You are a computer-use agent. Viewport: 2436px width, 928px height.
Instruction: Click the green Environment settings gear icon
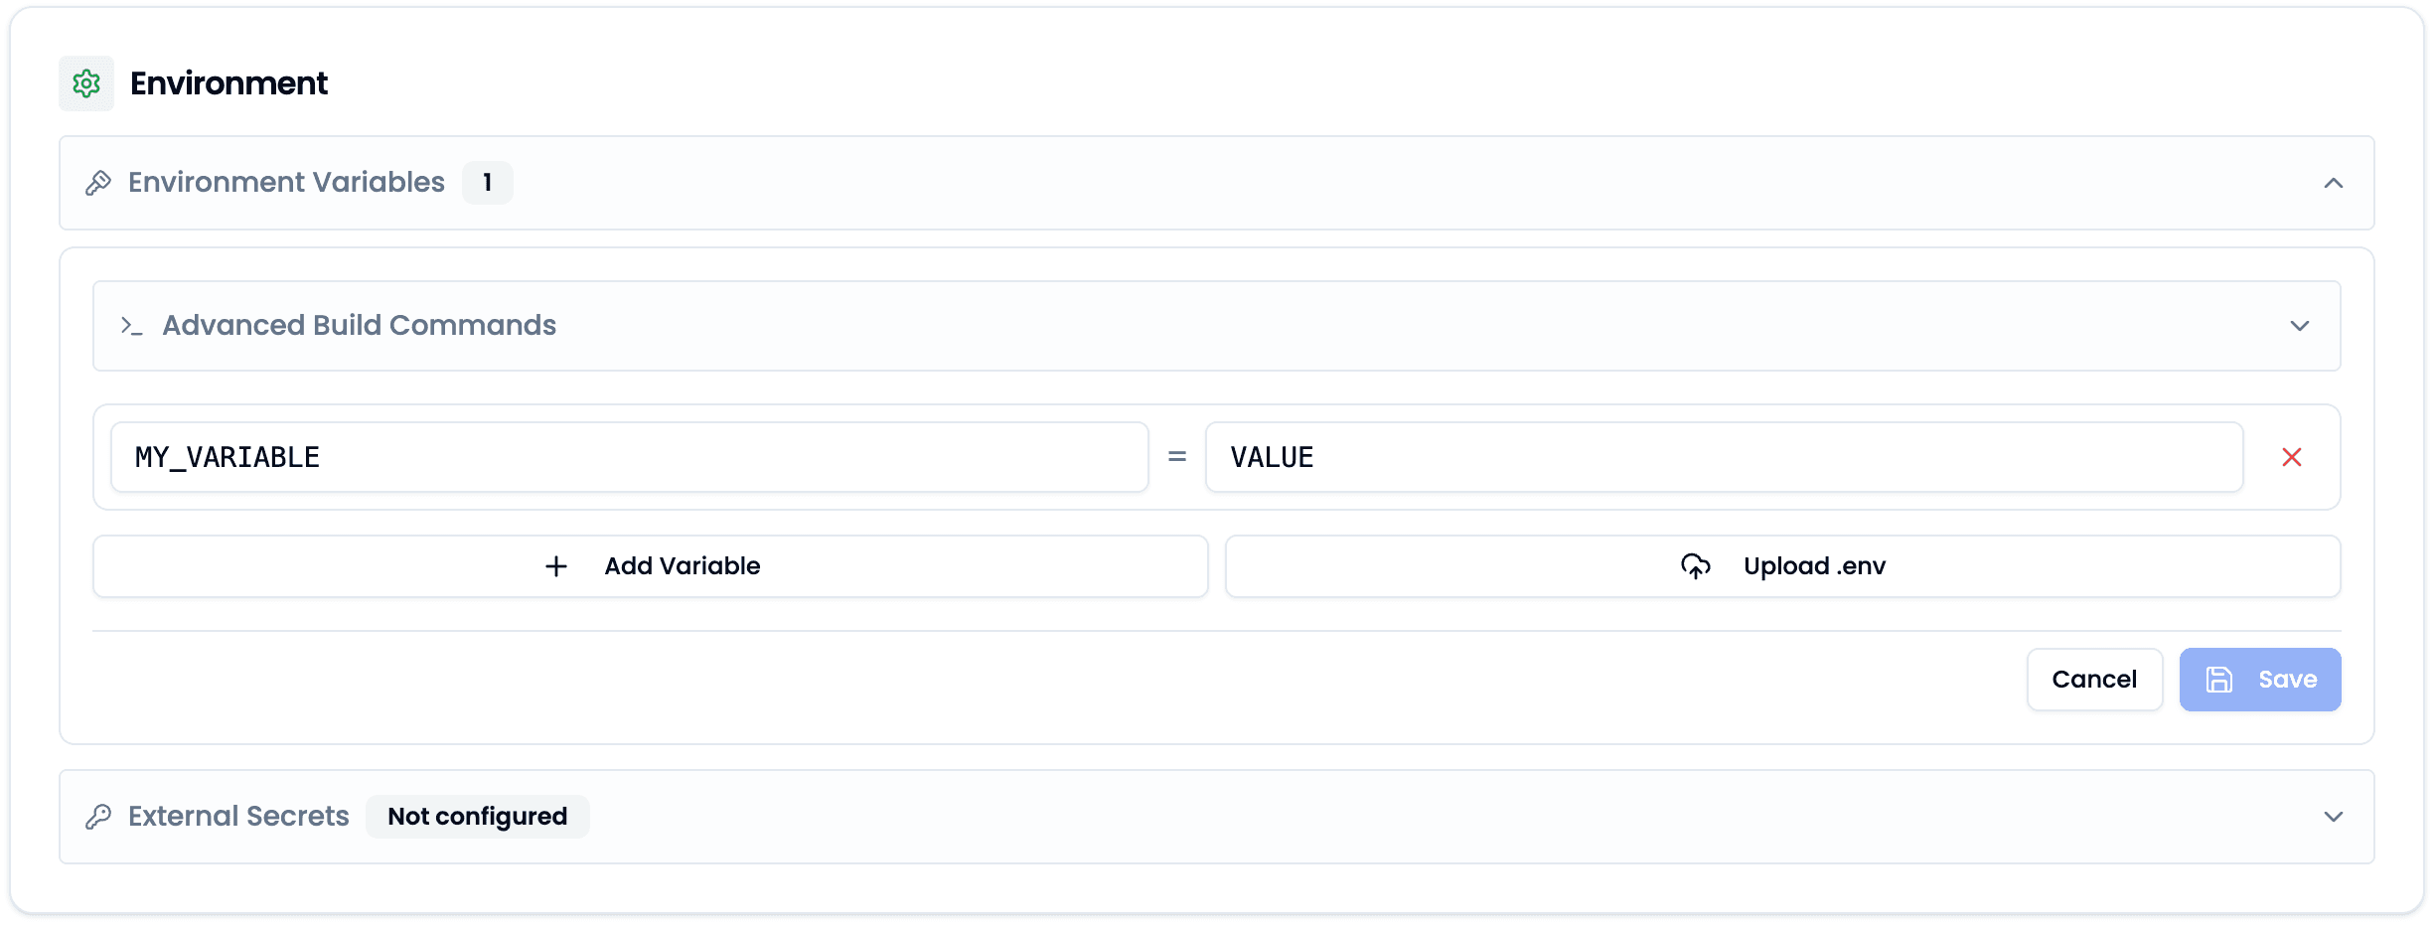click(x=85, y=83)
